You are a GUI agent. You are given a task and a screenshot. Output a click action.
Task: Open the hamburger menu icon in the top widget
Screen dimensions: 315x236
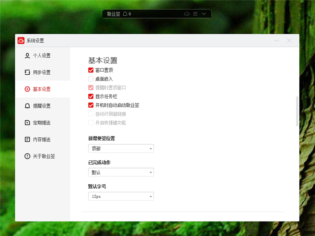(195, 14)
